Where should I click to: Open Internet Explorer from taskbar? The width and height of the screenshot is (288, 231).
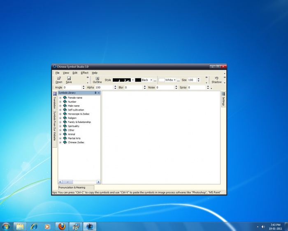tap(34, 226)
